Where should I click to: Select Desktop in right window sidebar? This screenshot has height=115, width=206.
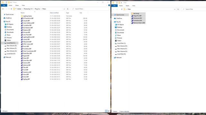pyautogui.click(x=119, y=27)
